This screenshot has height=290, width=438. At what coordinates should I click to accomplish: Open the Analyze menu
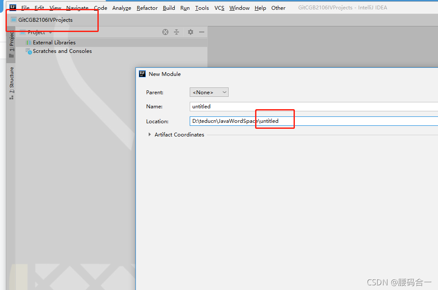tap(121, 8)
